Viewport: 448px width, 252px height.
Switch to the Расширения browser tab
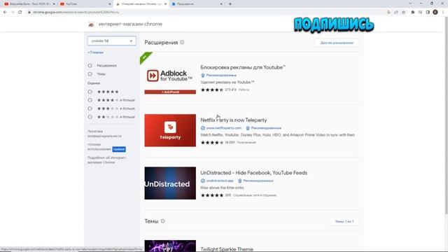pos(197,4)
